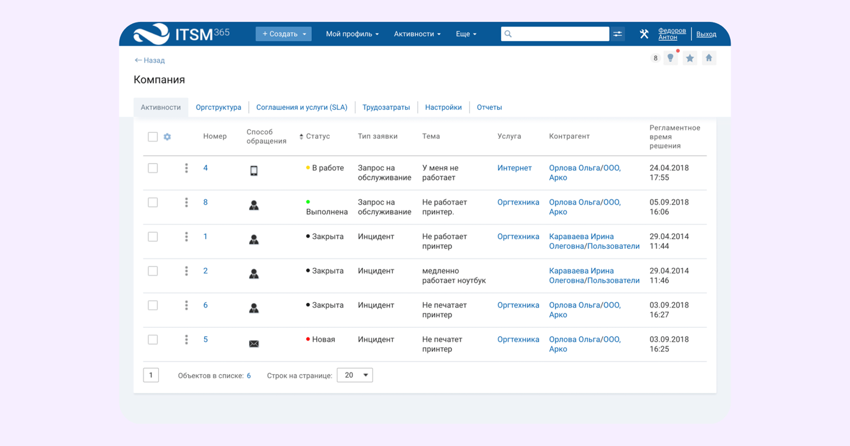850x446 pixels.
Task: Open advanced search filter icon
Action: pyautogui.click(x=618, y=34)
